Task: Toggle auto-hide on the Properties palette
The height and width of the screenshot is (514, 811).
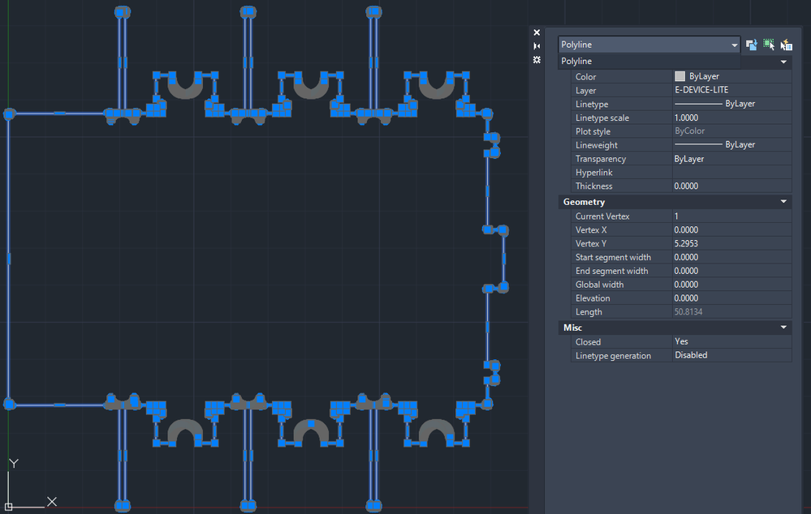Action: 537,46
